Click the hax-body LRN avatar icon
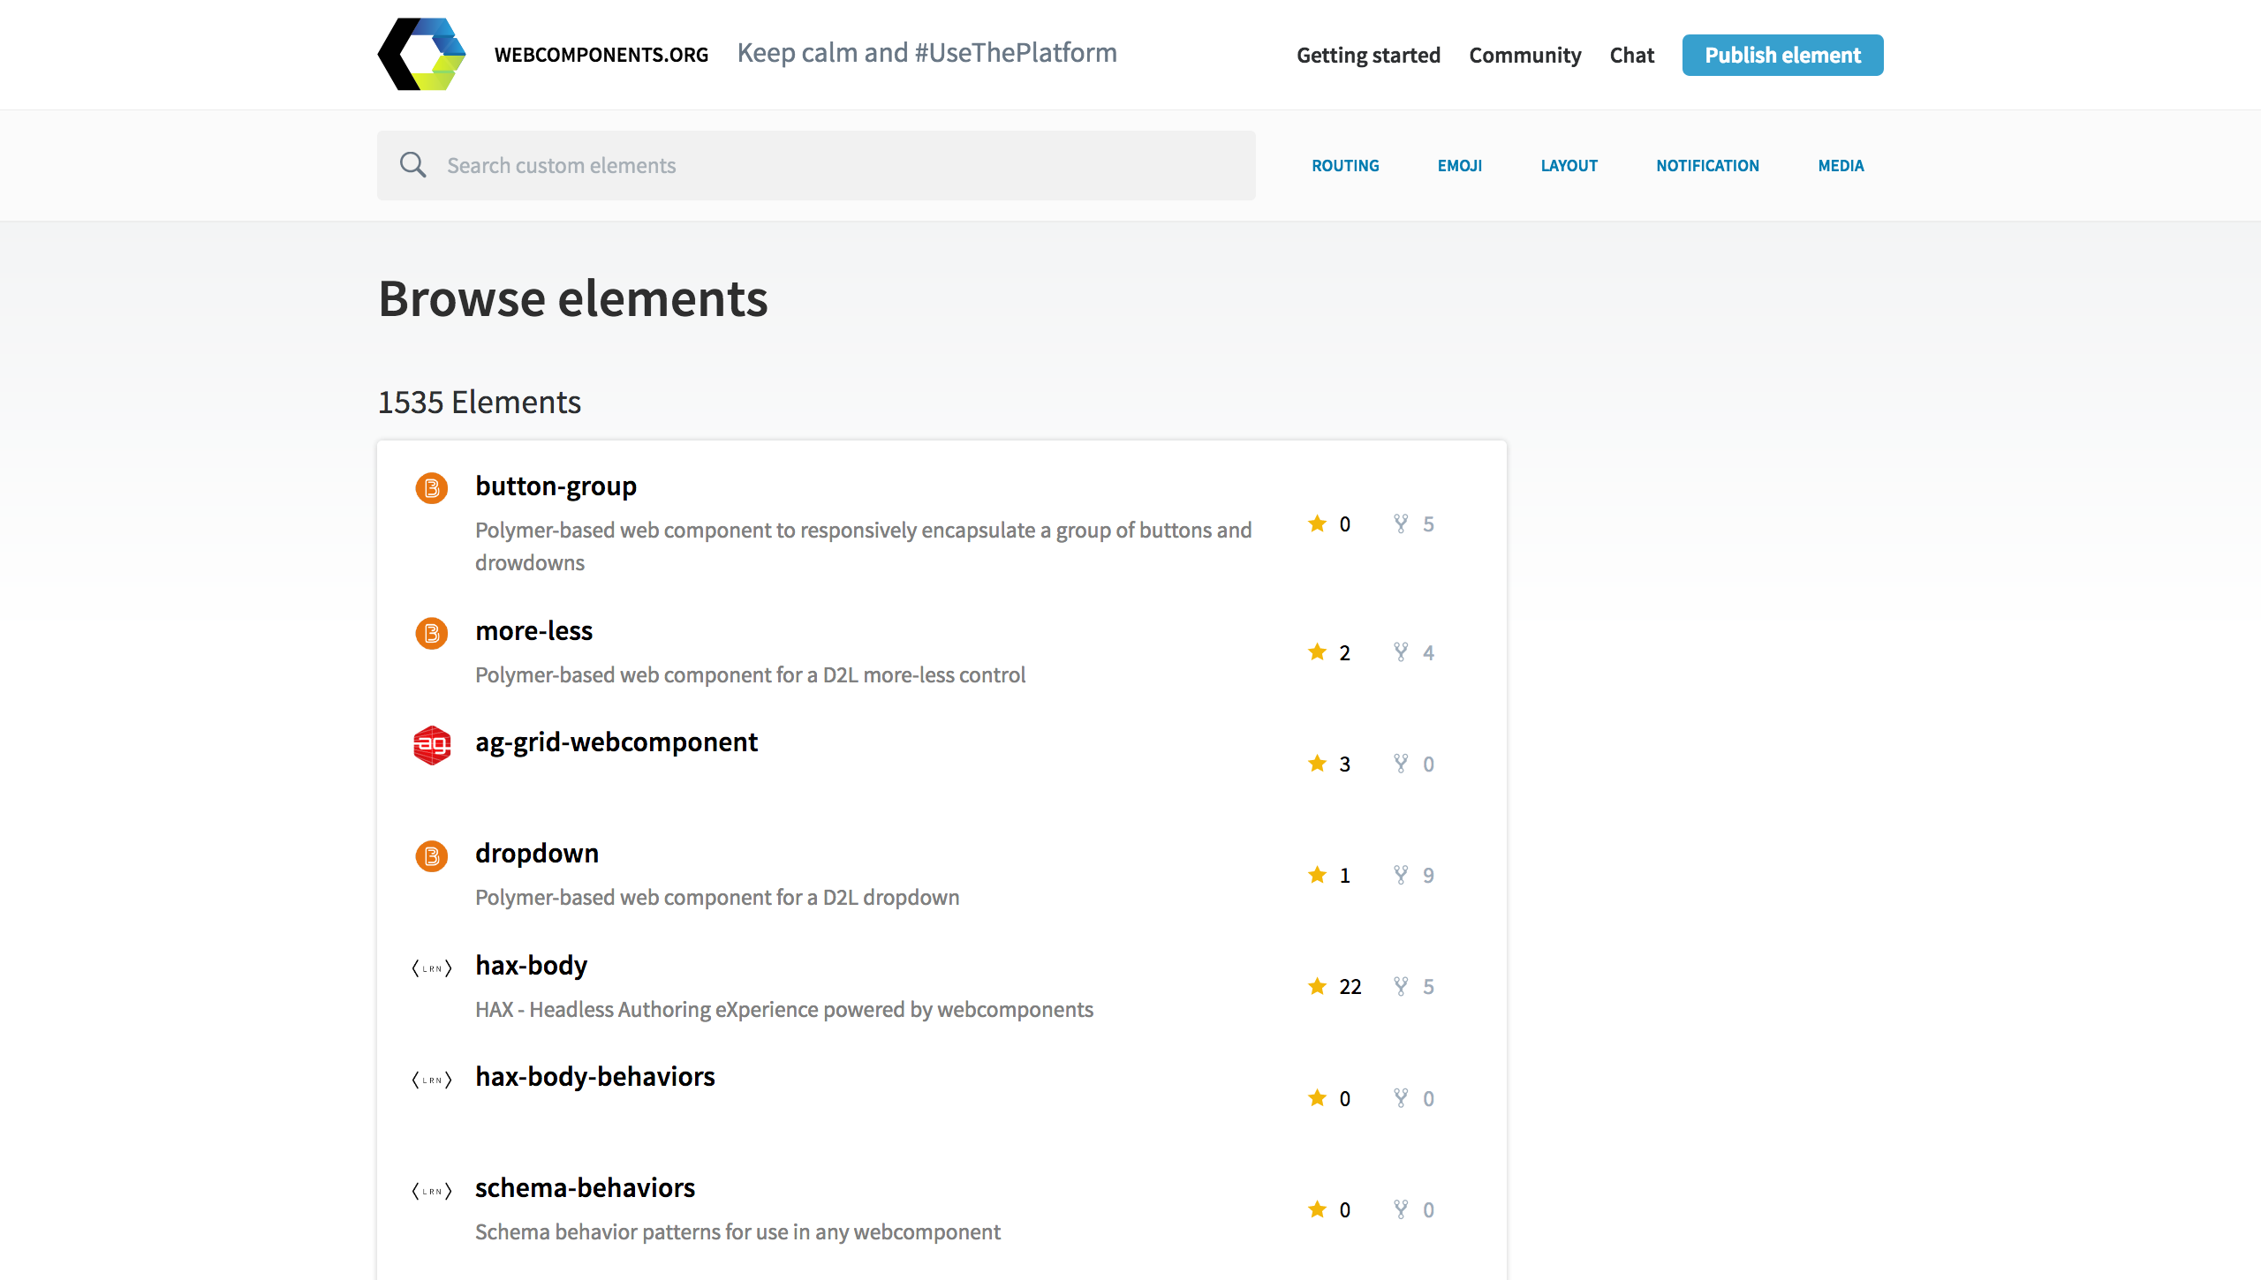 (x=432, y=968)
